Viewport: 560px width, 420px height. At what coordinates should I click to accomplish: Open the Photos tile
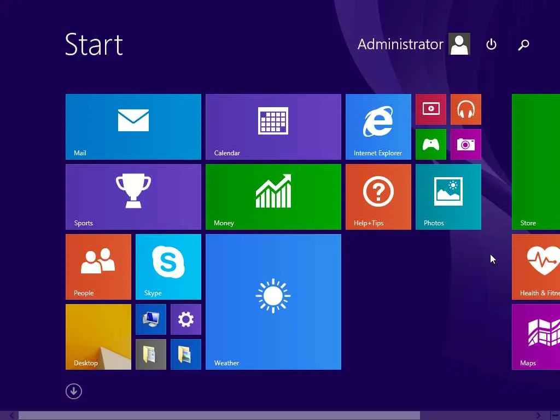point(448,197)
